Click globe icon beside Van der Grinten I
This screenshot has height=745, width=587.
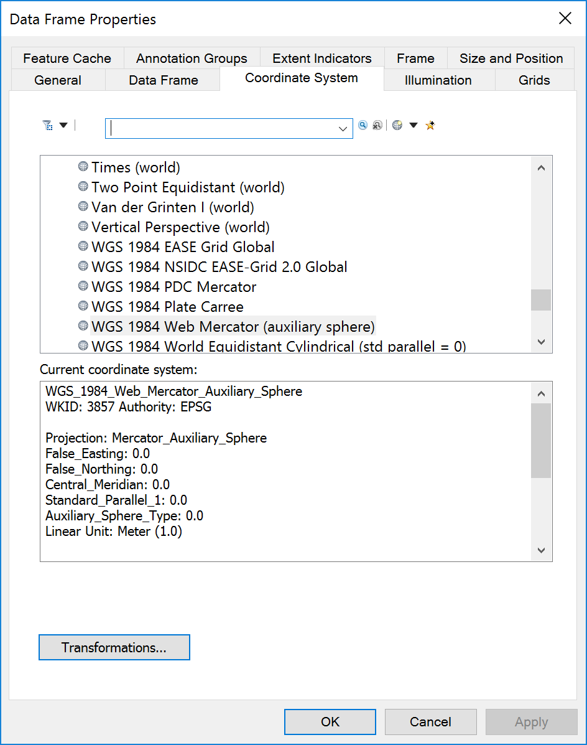tap(83, 206)
